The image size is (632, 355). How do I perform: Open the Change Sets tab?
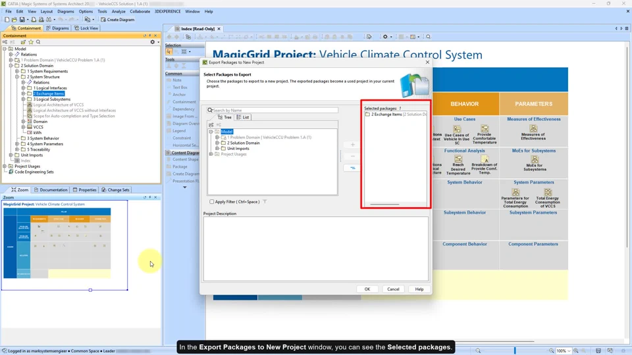point(115,189)
